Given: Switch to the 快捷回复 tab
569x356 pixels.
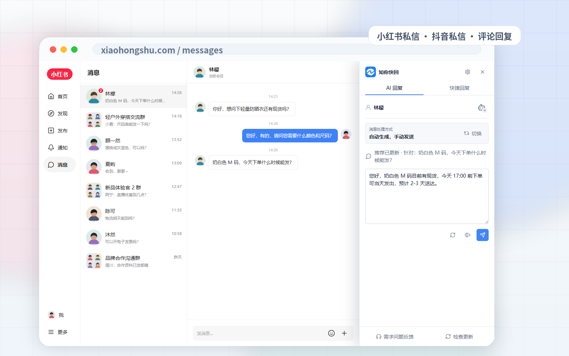Looking at the screenshot, I should point(459,88).
